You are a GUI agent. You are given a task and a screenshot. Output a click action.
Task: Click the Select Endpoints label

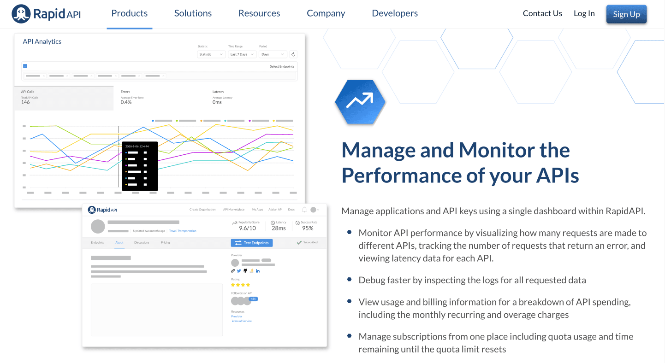[282, 66]
